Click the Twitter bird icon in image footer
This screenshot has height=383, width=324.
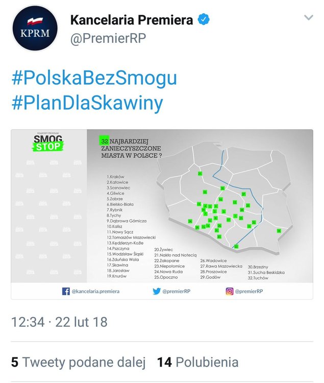click(x=157, y=291)
